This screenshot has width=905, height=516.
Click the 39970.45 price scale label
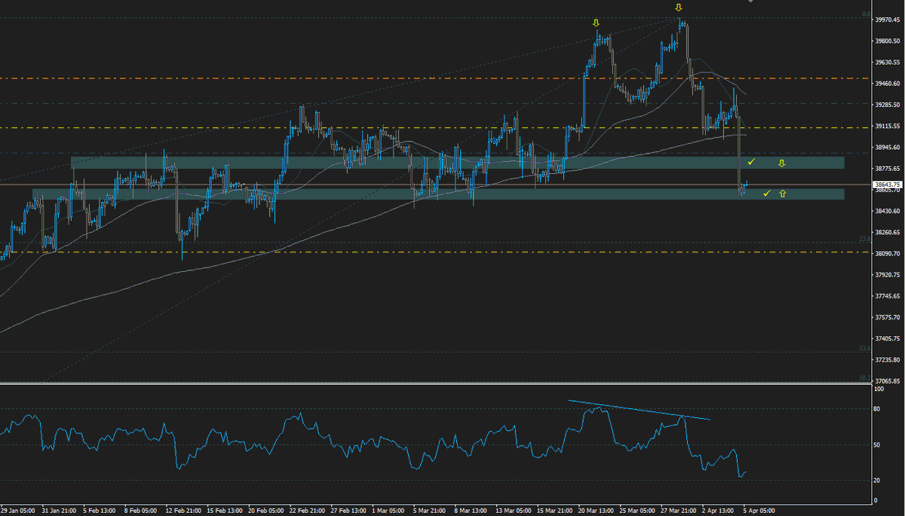(887, 20)
